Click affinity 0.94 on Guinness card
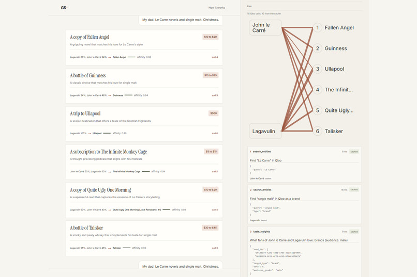This screenshot has height=277, width=417. [141, 95]
